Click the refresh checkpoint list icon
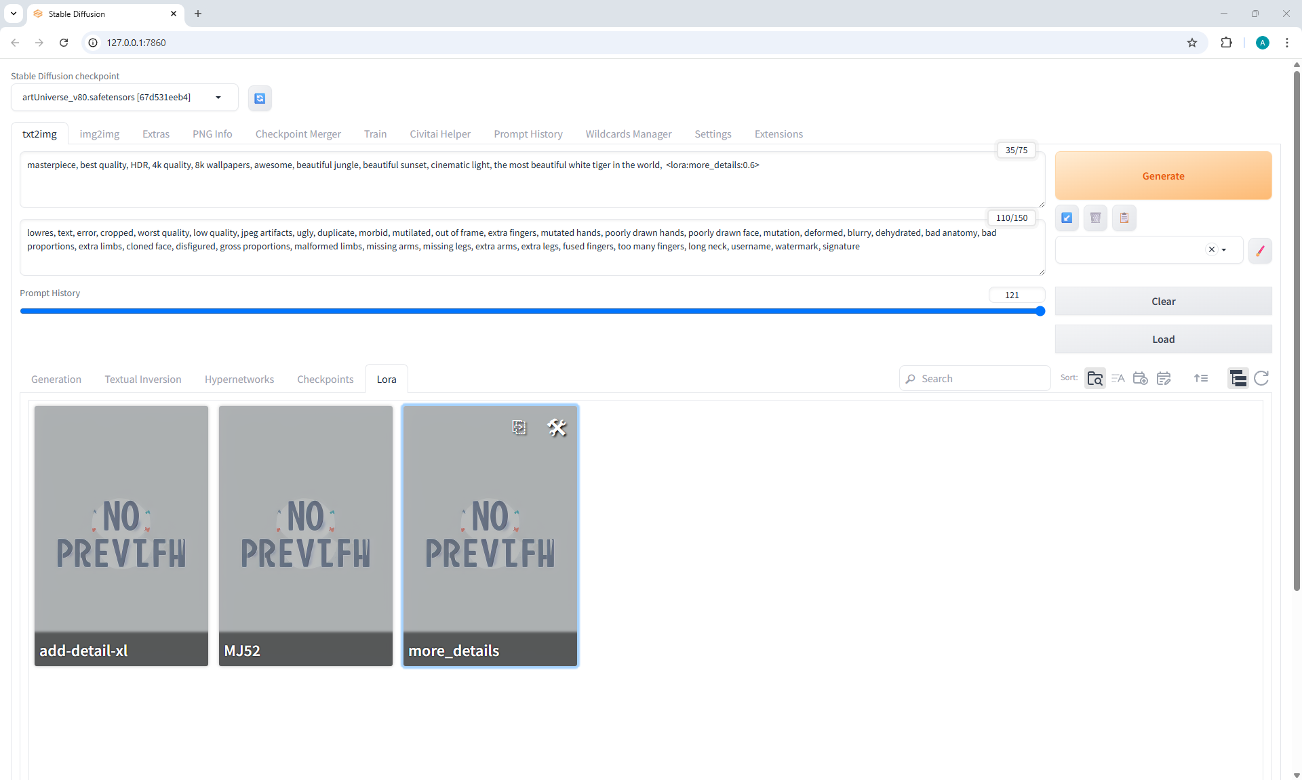The image size is (1302, 780). click(x=260, y=98)
